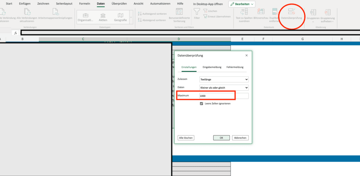Switch to the Eingabemeldung tab
The height and width of the screenshot is (176, 360).
212,67
